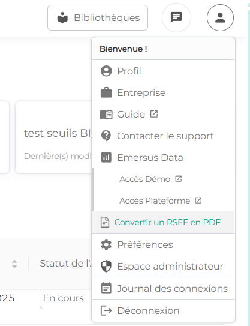
Task: Open the En cours status dropdown
Action: 66,298
